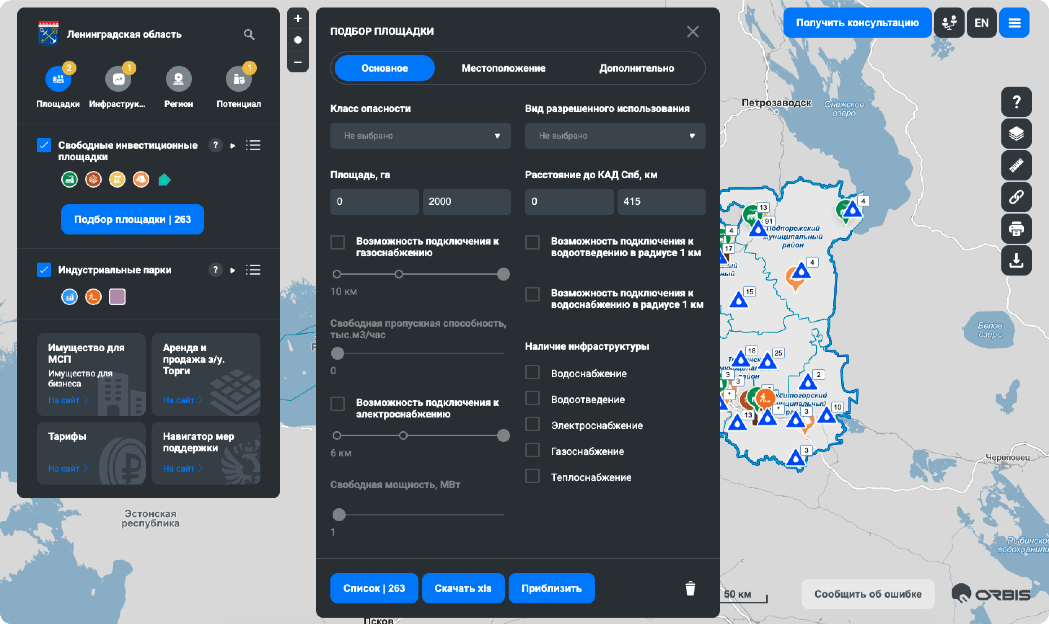Open Вид разрешенного использования dropdown

coord(615,136)
